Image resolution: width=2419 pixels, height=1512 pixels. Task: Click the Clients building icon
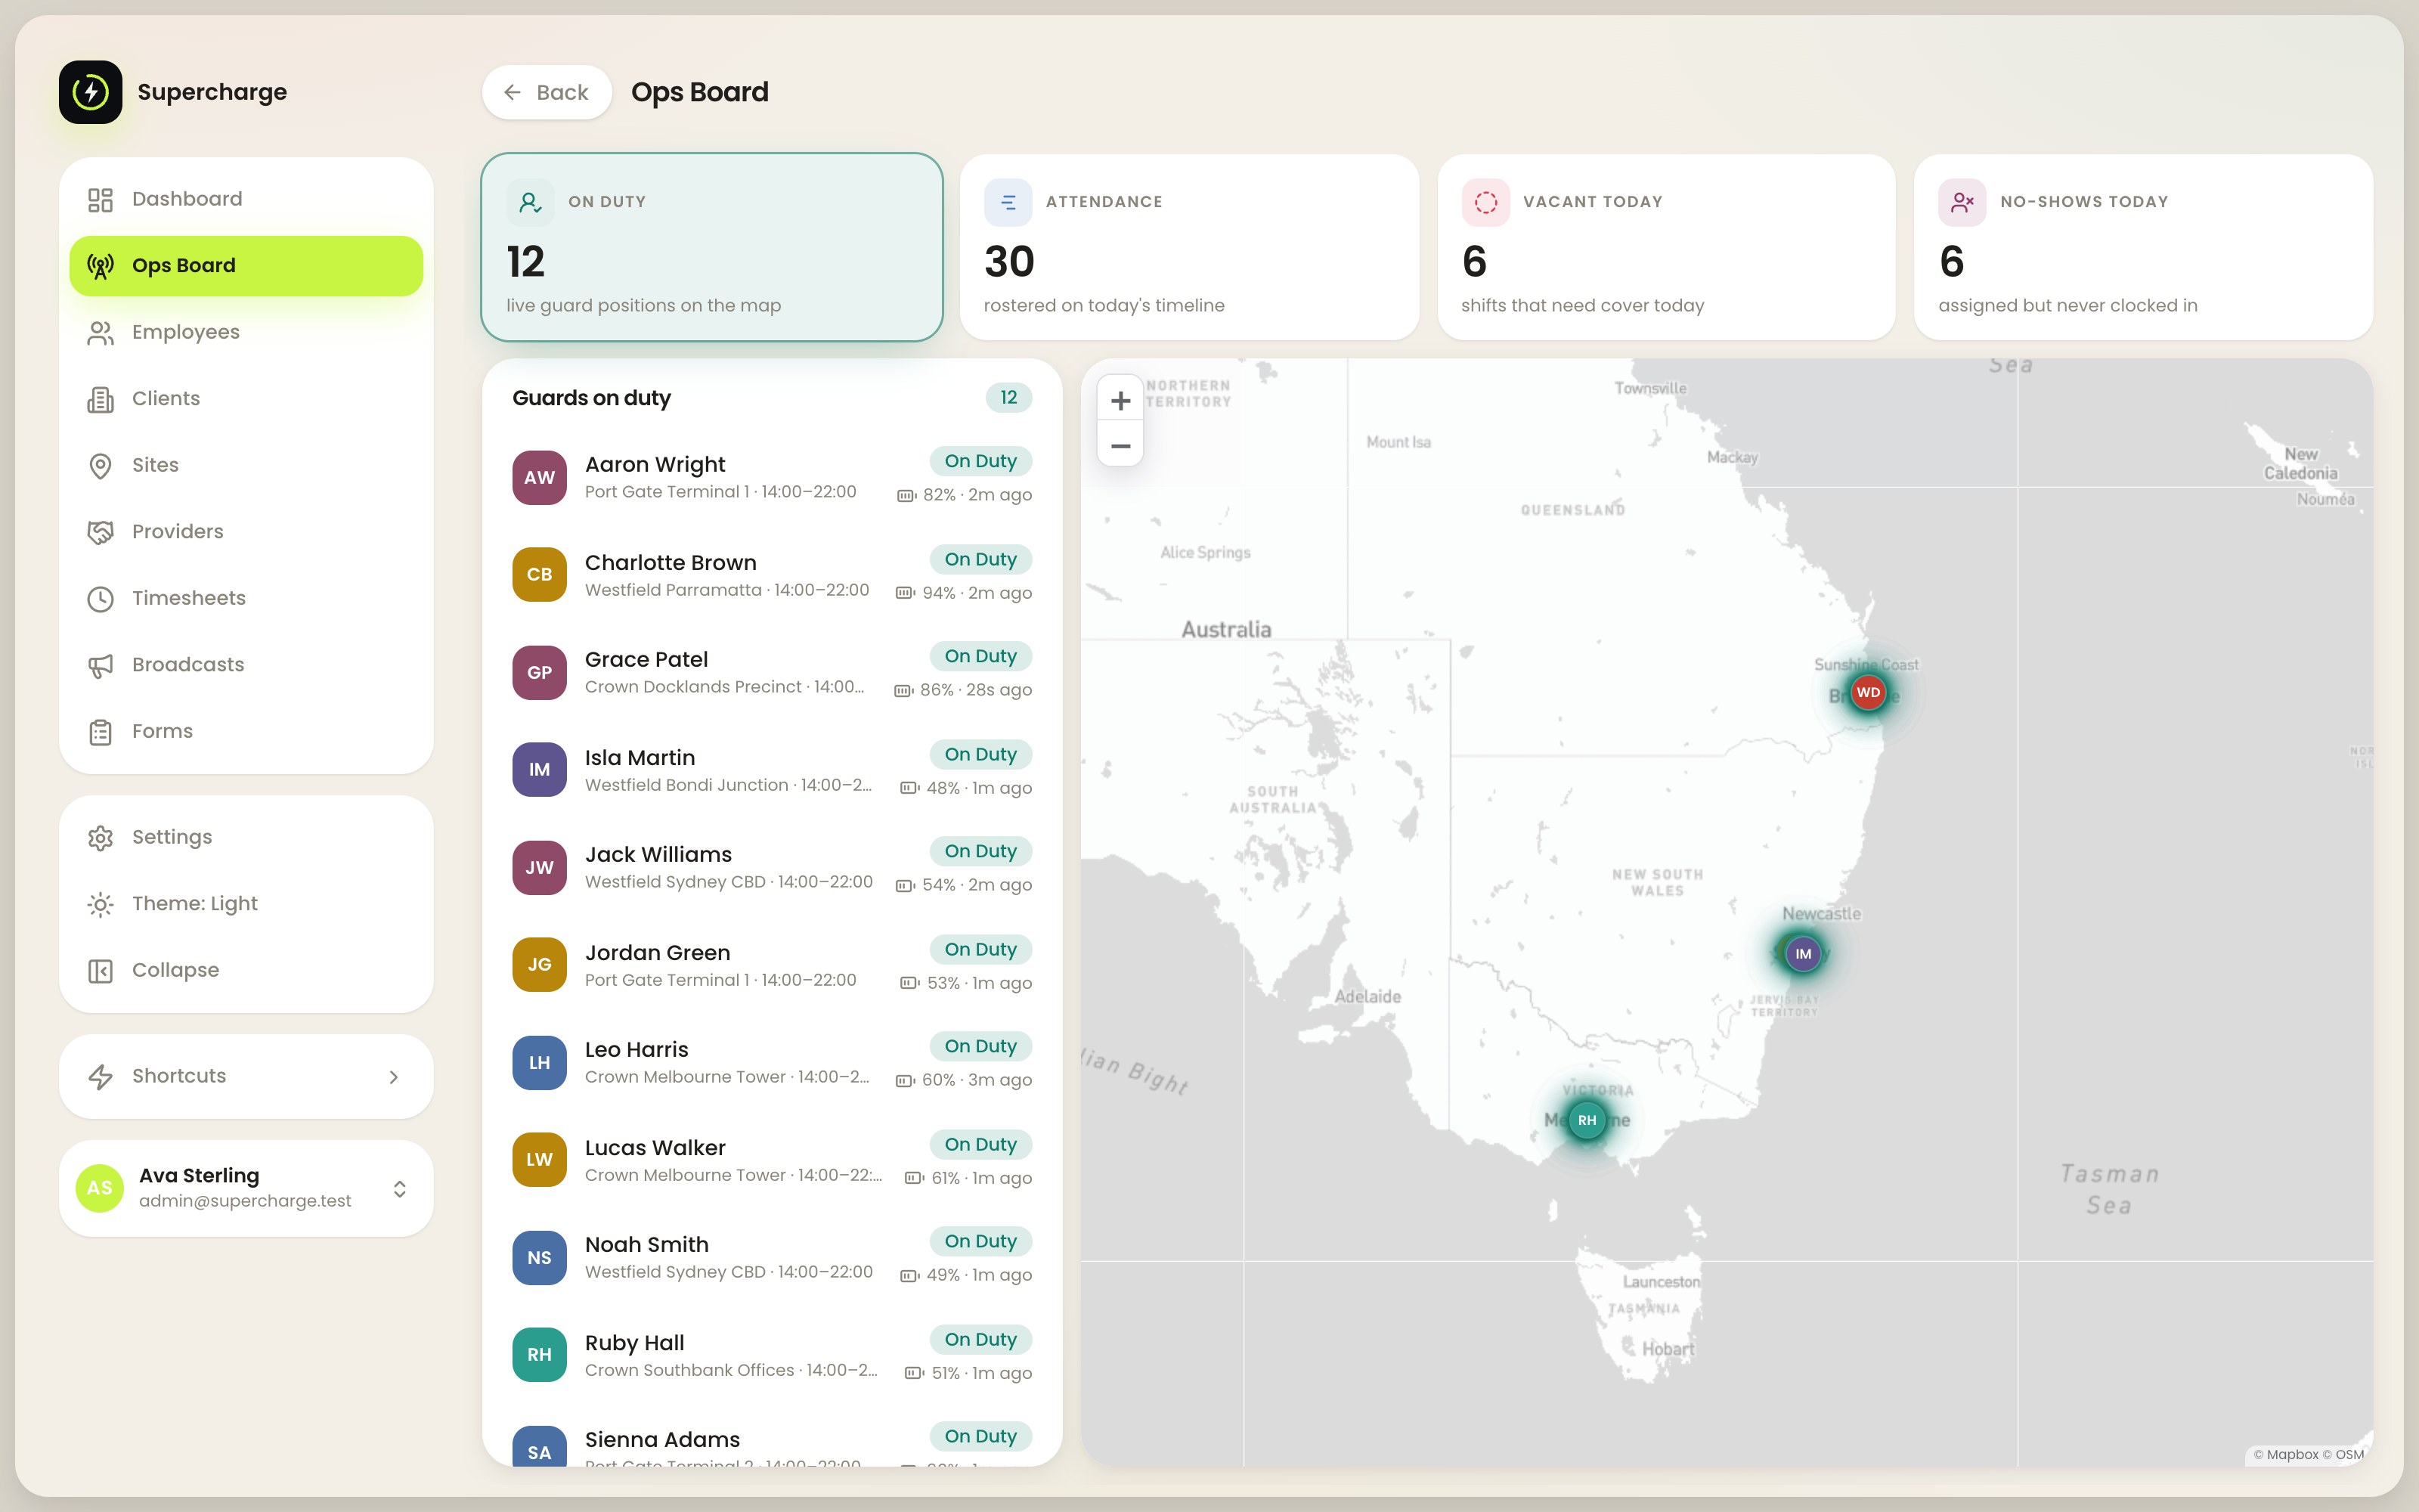coord(100,399)
